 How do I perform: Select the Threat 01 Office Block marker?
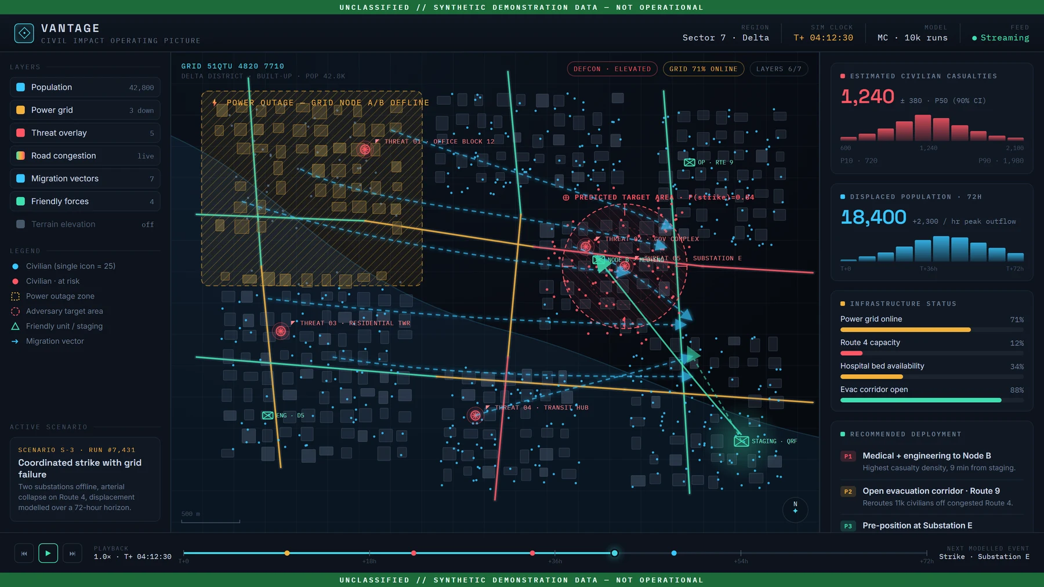pos(365,150)
